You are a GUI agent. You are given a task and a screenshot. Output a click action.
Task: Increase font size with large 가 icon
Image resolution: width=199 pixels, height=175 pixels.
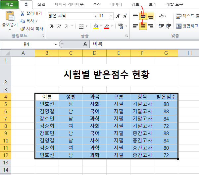[118, 16]
